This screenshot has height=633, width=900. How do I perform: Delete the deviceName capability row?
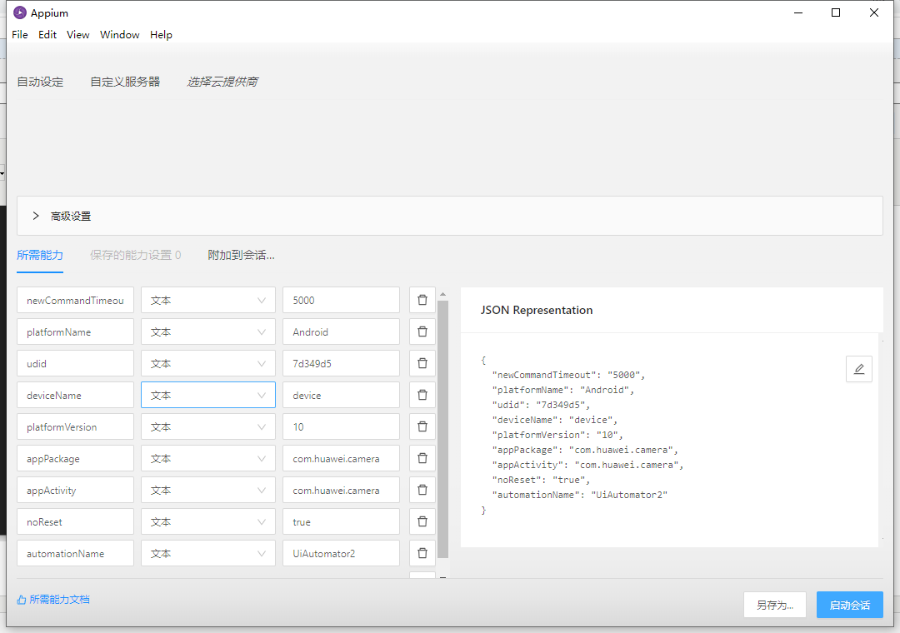pos(422,395)
